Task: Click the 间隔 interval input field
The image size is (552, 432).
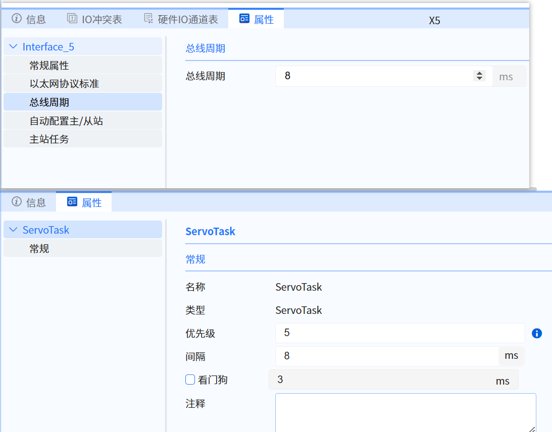Action: 386,356
